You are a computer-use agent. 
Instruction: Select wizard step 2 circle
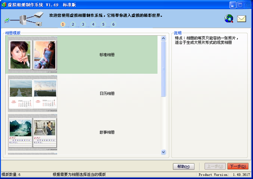pos(73,24)
